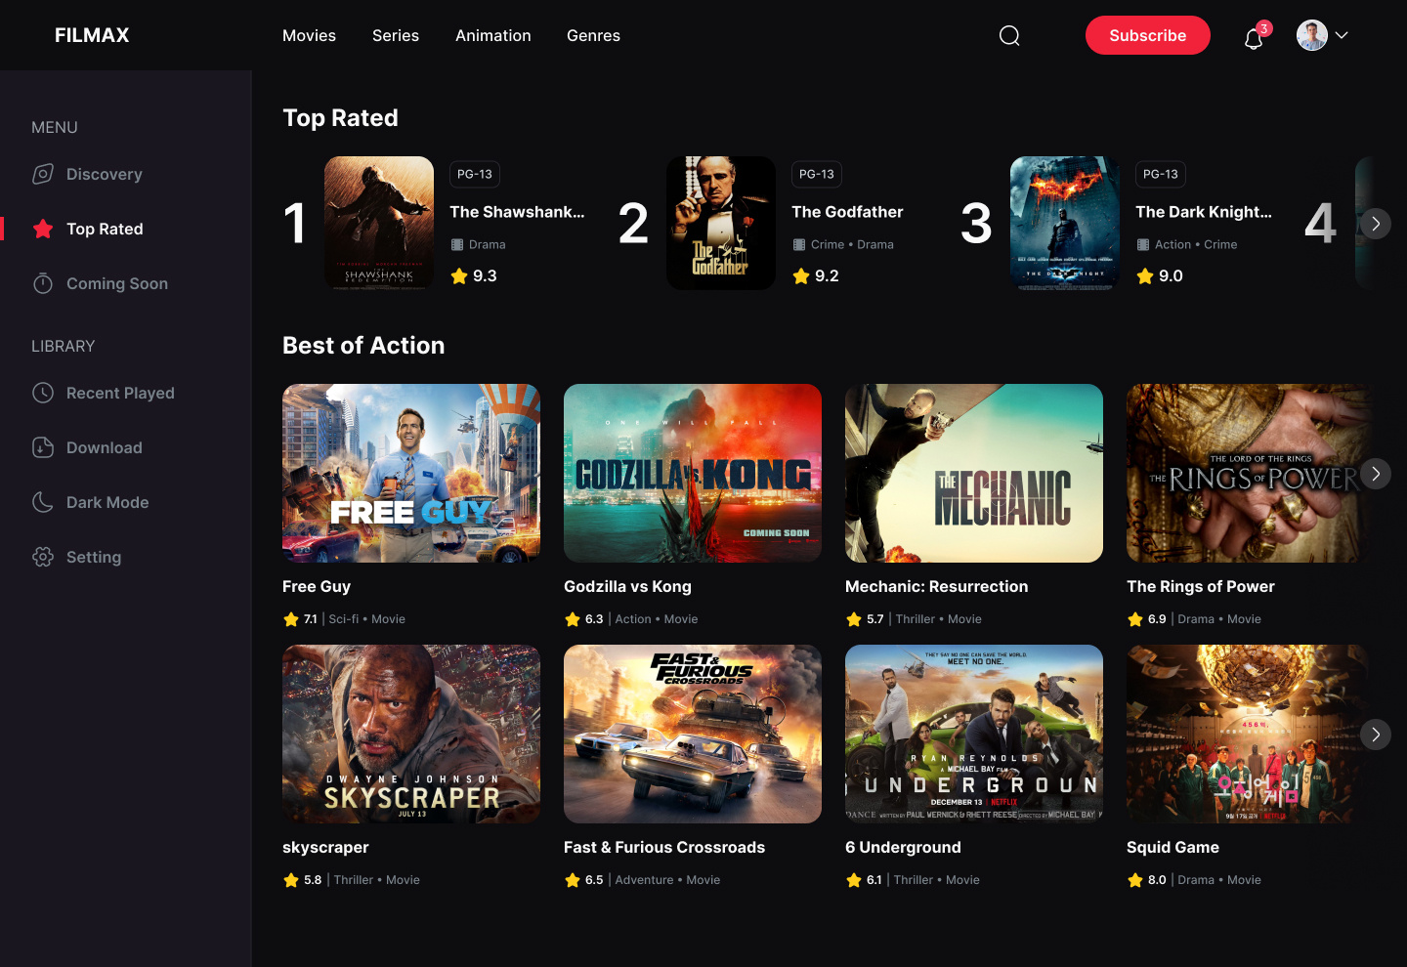The width and height of the screenshot is (1407, 967).
Task: Select the Top Rated star icon
Action: point(43,229)
